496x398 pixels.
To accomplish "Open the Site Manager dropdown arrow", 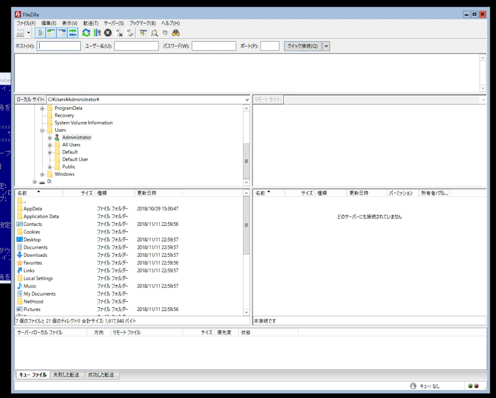I will (x=29, y=33).
